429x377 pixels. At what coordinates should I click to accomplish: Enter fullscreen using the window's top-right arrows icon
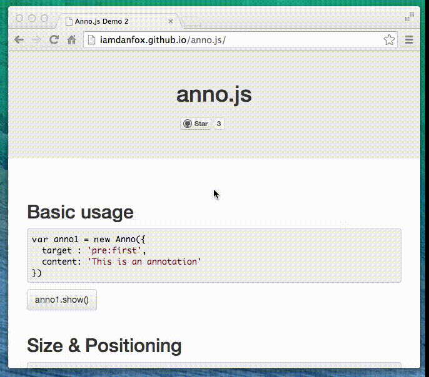point(410,17)
